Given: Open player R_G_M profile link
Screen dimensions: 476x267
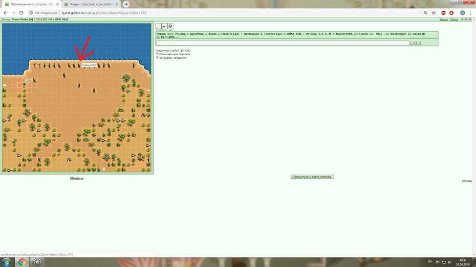Looking at the screenshot, I should (x=327, y=34).
